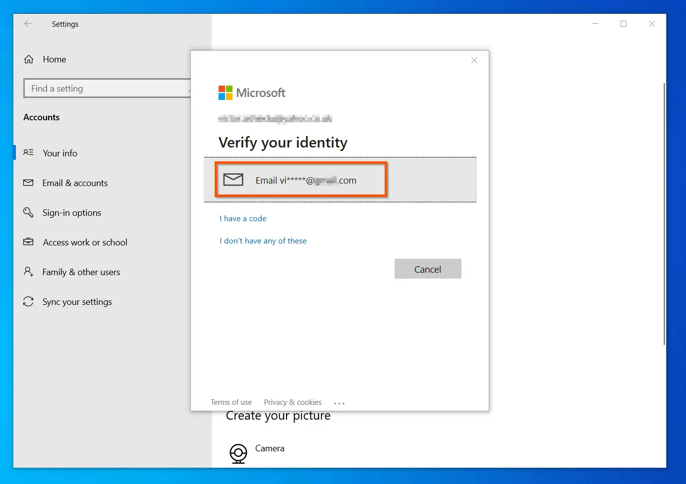This screenshot has width=686, height=484.
Task: Click the Find a setting search box
Action: click(107, 88)
